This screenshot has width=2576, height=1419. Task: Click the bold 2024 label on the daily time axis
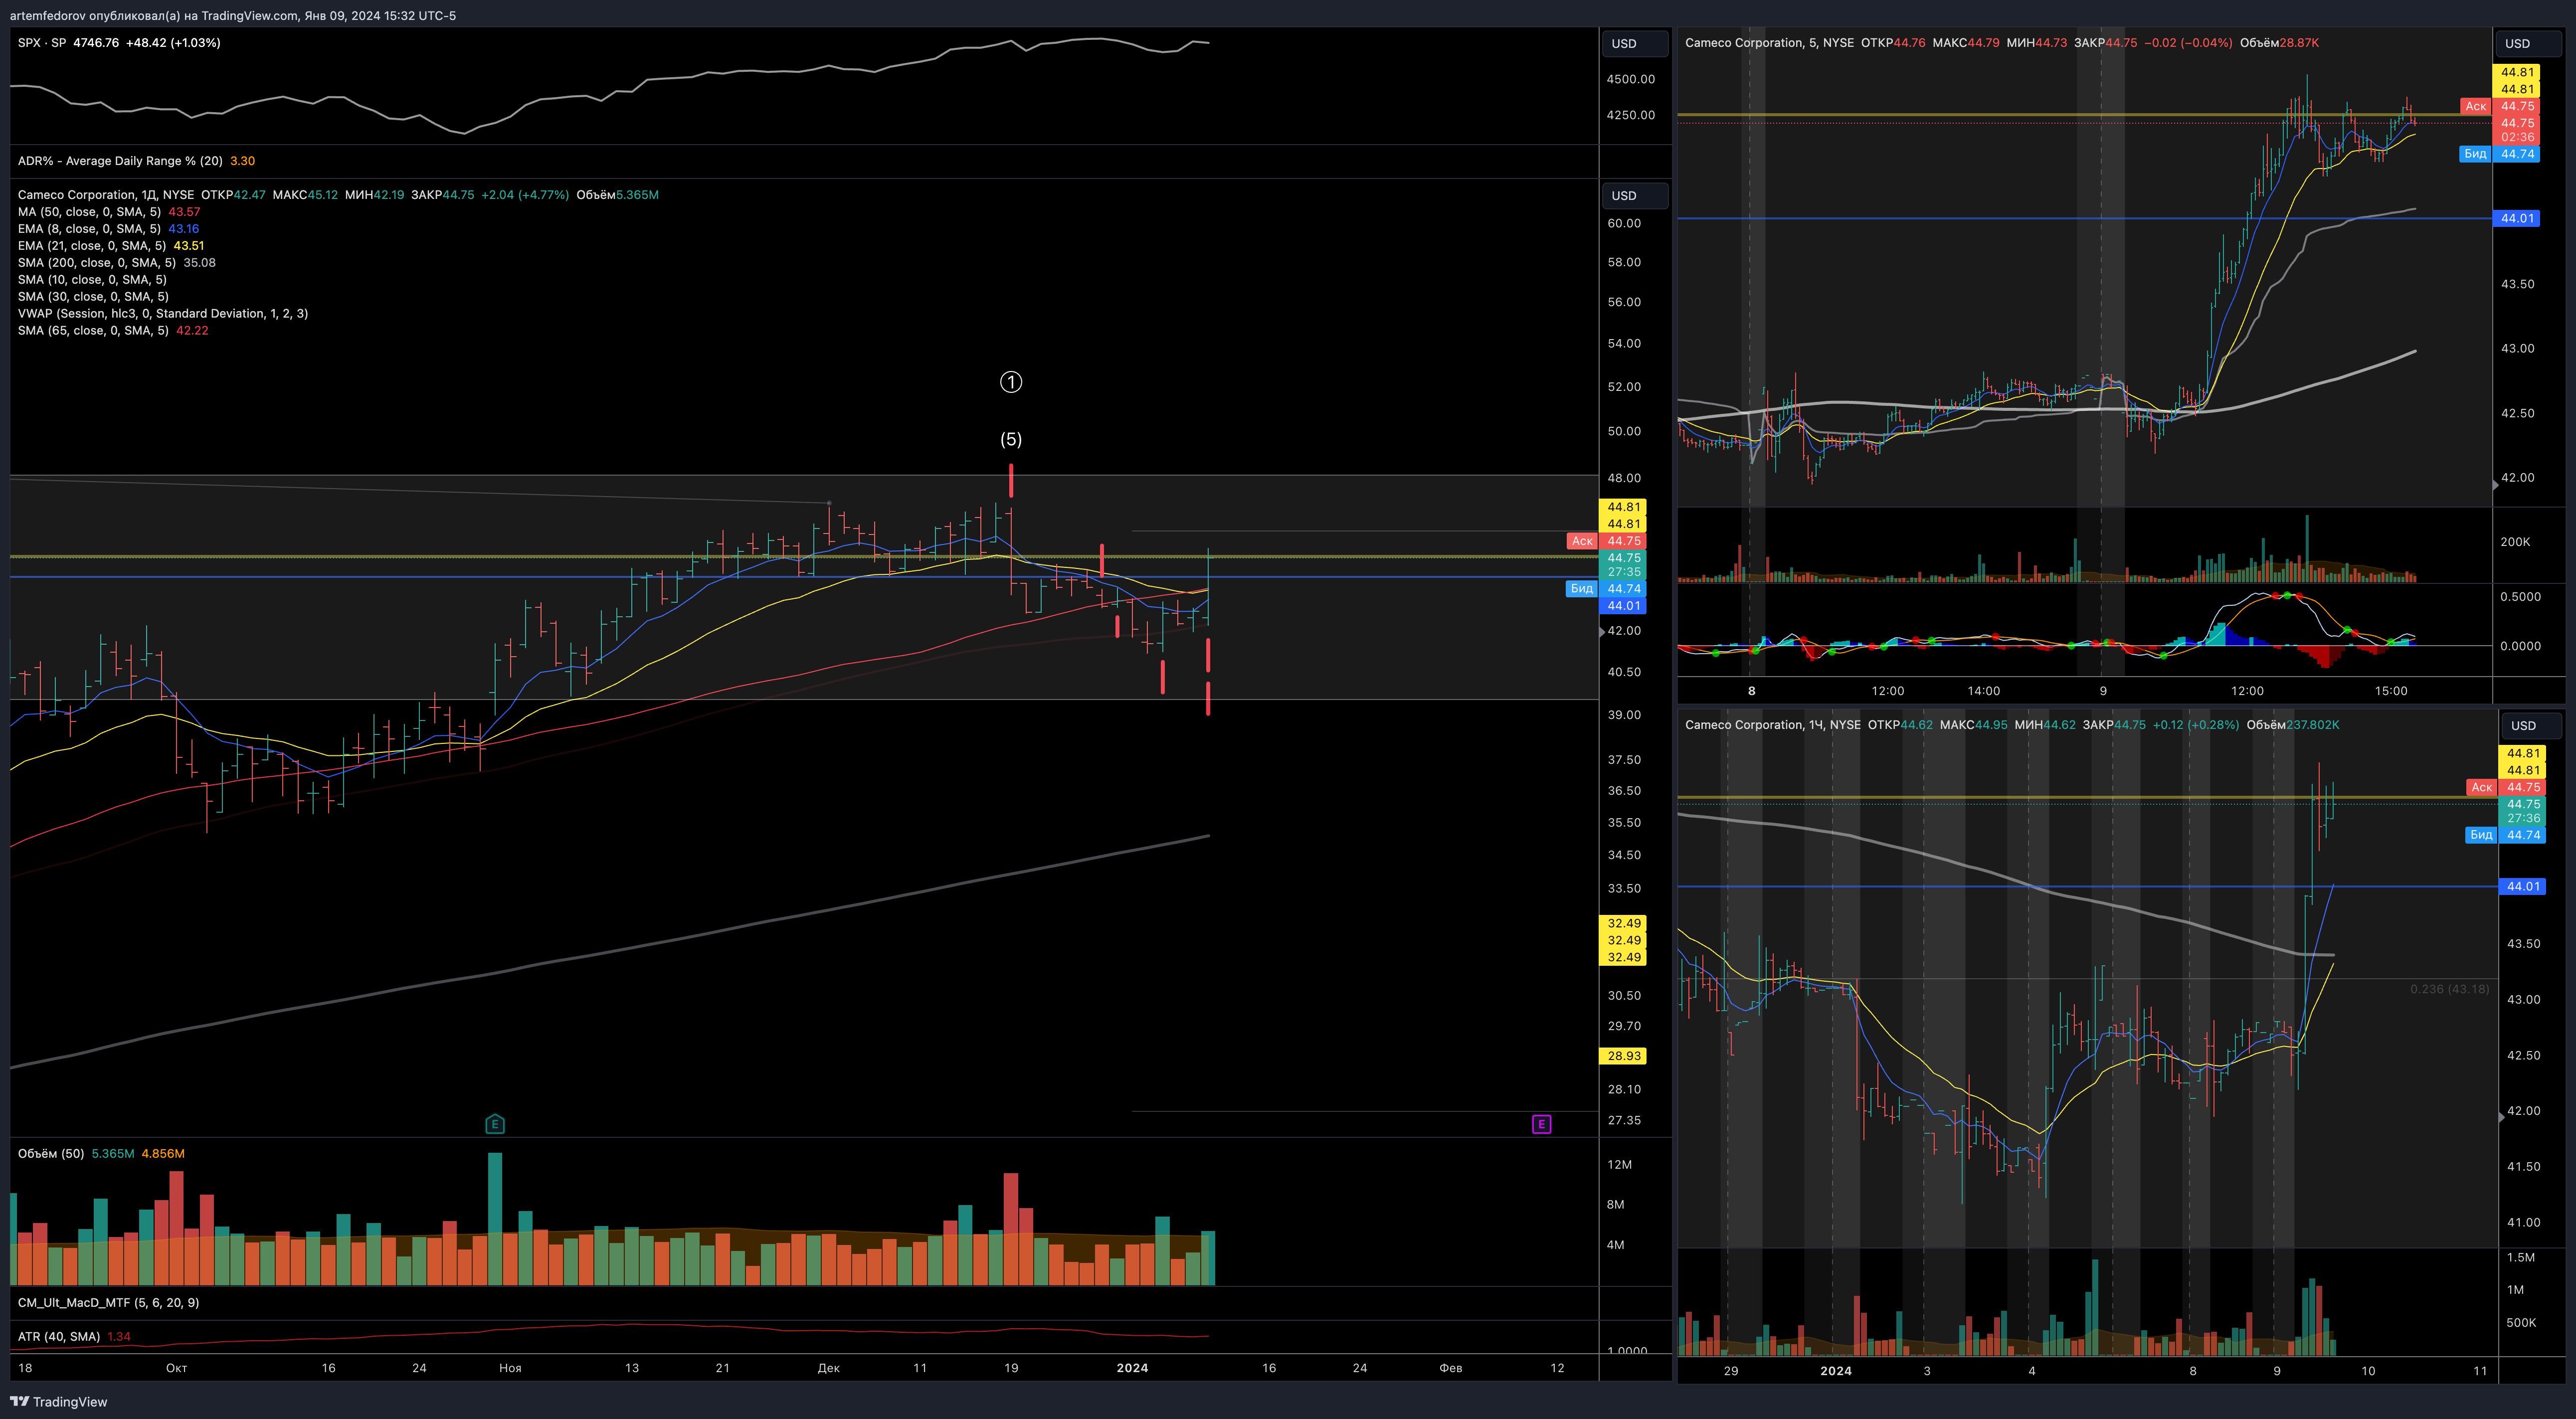[1132, 1368]
